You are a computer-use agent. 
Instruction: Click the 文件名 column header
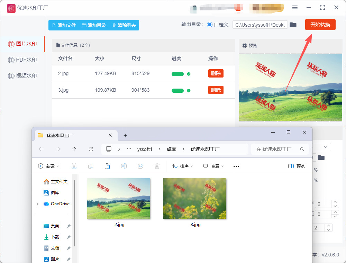pyautogui.click(x=65, y=58)
